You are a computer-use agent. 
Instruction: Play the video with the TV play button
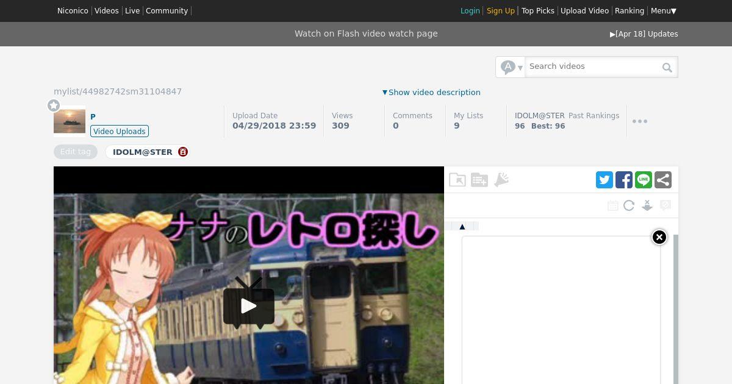(x=249, y=303)
